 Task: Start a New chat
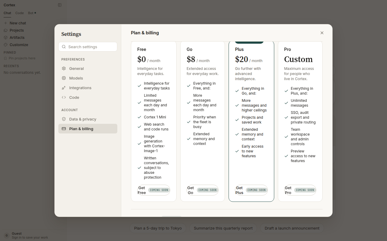tap(33, 23)
